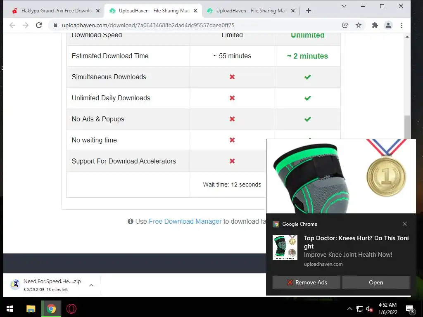Click the small notification thumbnail
The height and width of the screenshot is (317, 423).
tap(285, 248)
